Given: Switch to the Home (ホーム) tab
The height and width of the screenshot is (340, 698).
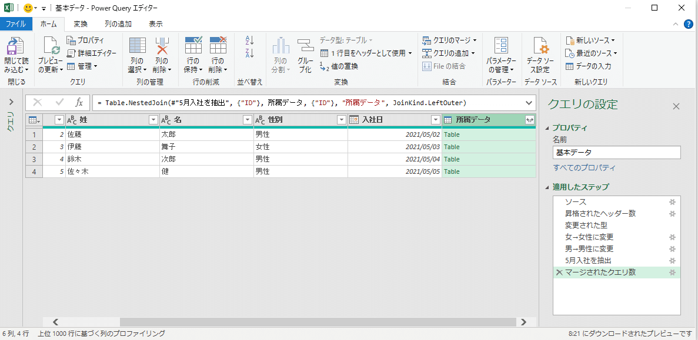Looking at the screenshot, I should (49, 24).
